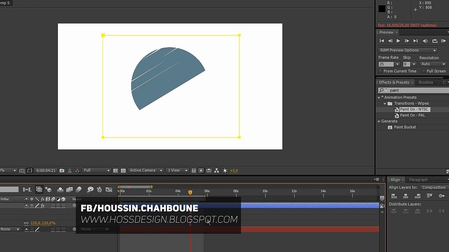This screenshot has height=252, width=449.
Task: Open the Skip frames dropdown
Action: [414, 64]
